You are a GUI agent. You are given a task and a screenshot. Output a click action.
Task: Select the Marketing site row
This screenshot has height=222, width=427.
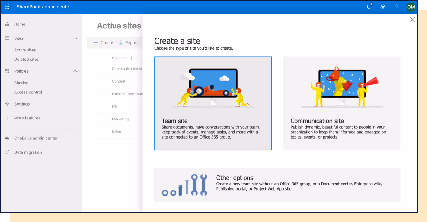click(120, 119)
